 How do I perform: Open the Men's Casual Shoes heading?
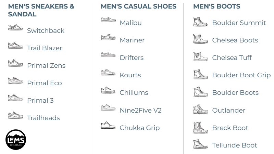(139, 7)
